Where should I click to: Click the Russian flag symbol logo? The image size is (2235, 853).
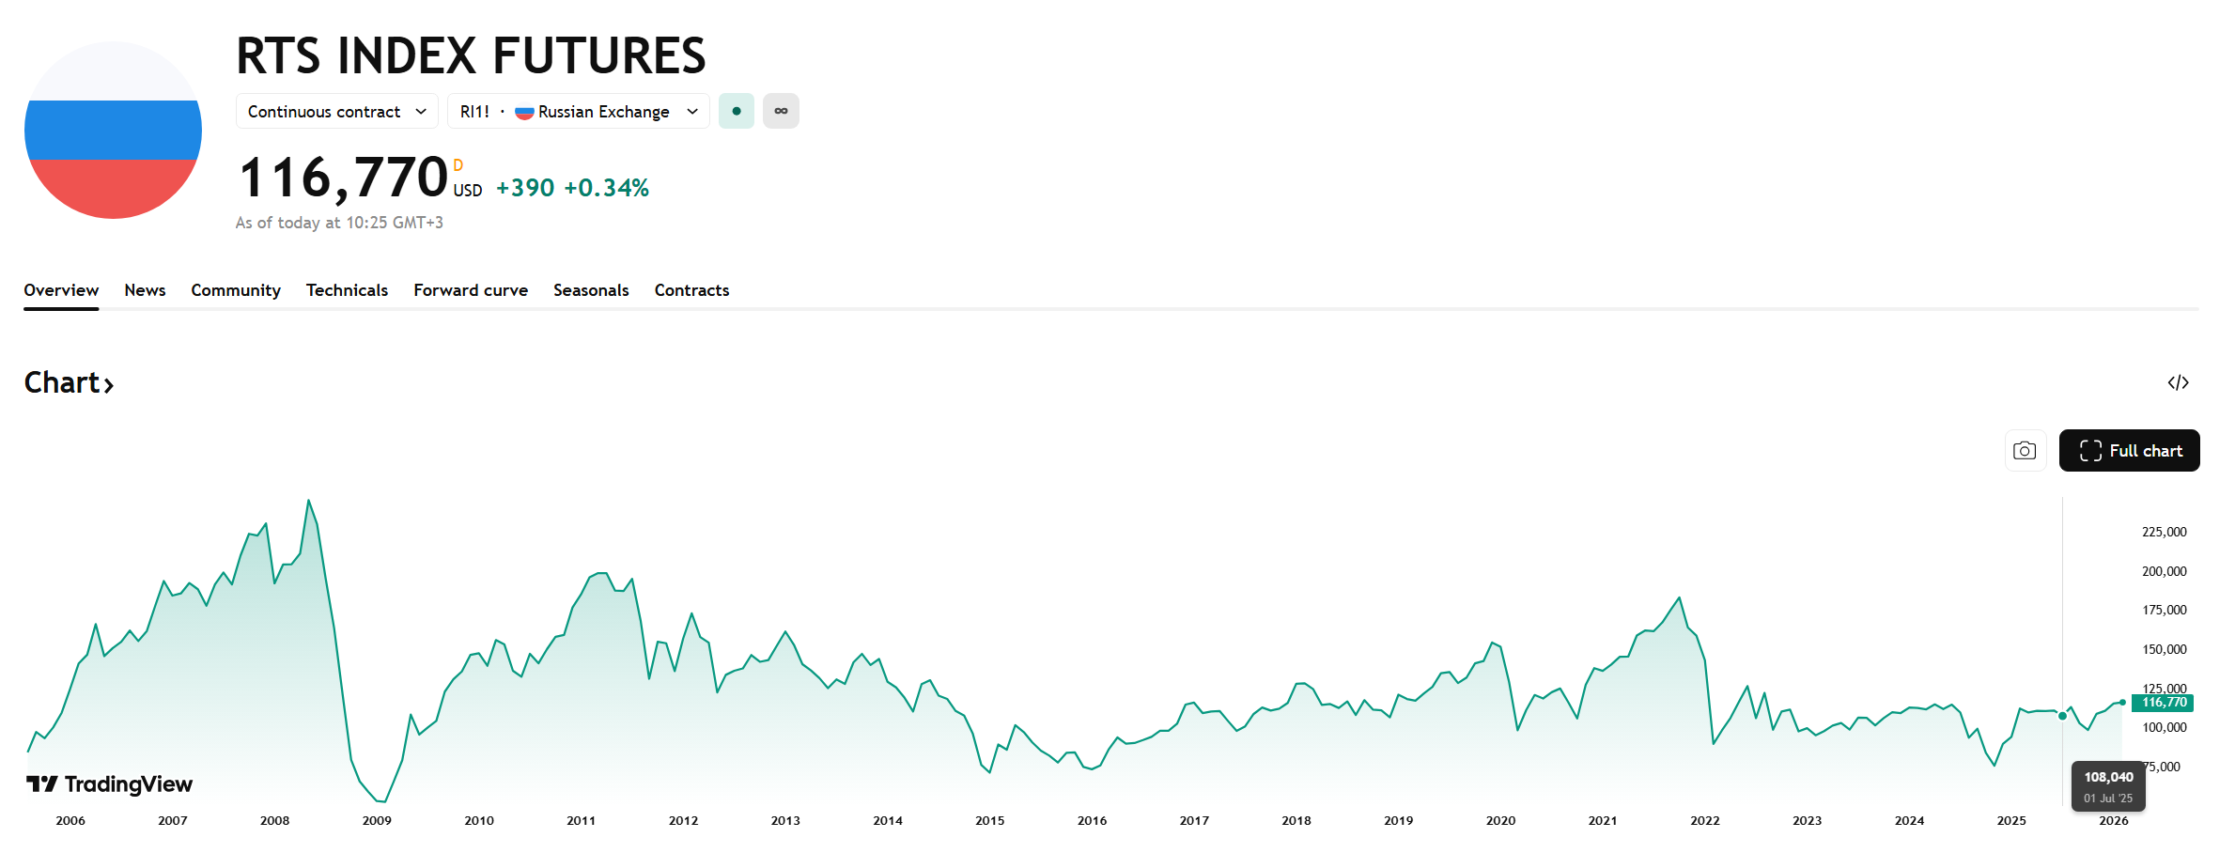(x=113, y=131)
